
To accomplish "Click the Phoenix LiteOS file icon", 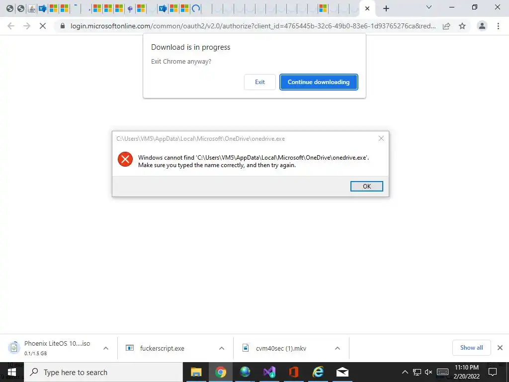I will (x=14, y=348).
